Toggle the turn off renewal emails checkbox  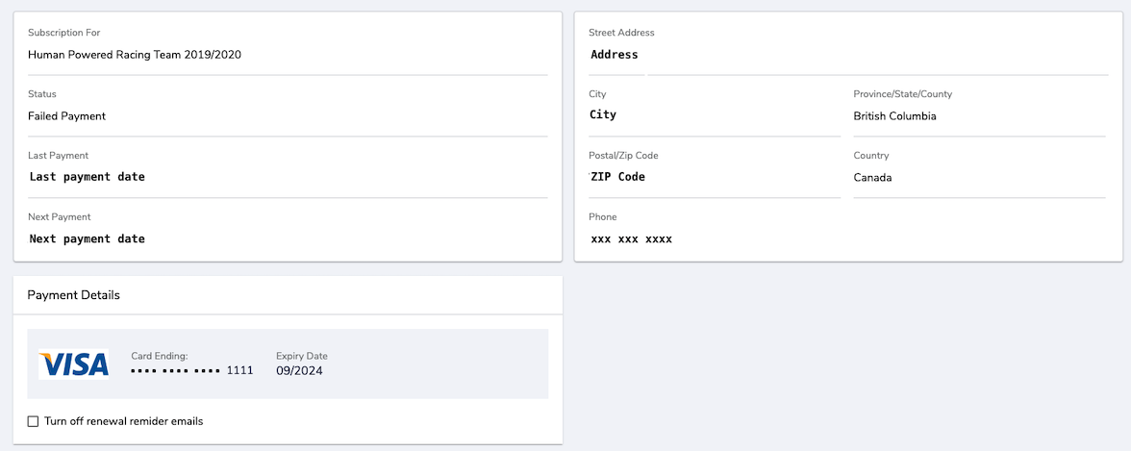(x=34, y=421)
